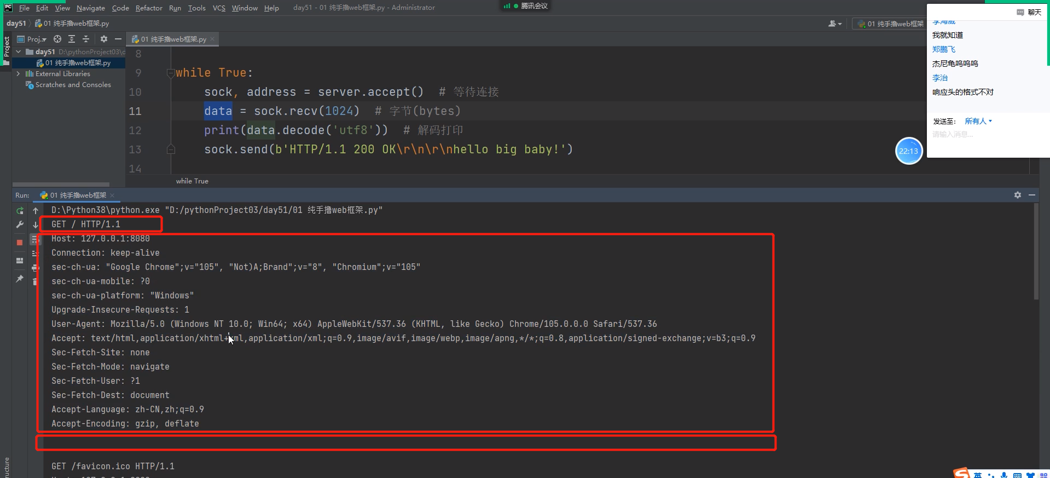Screen dimensions: 1050x478
Task: Close the 01 纯手撸web框架 Run tab
Action: (x=112, y=195)
